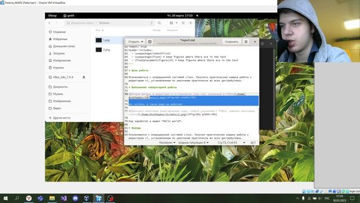Open hamburger menu of background dark window
Image resolution: width=360 pixels, height=203 pixels.
click(x=262, y=43)
